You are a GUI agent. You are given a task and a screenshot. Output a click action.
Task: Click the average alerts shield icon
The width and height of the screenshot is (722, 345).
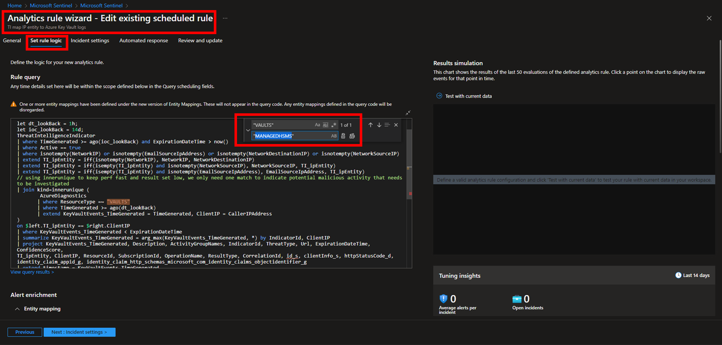pyautogui.click(x=443, y=299)
